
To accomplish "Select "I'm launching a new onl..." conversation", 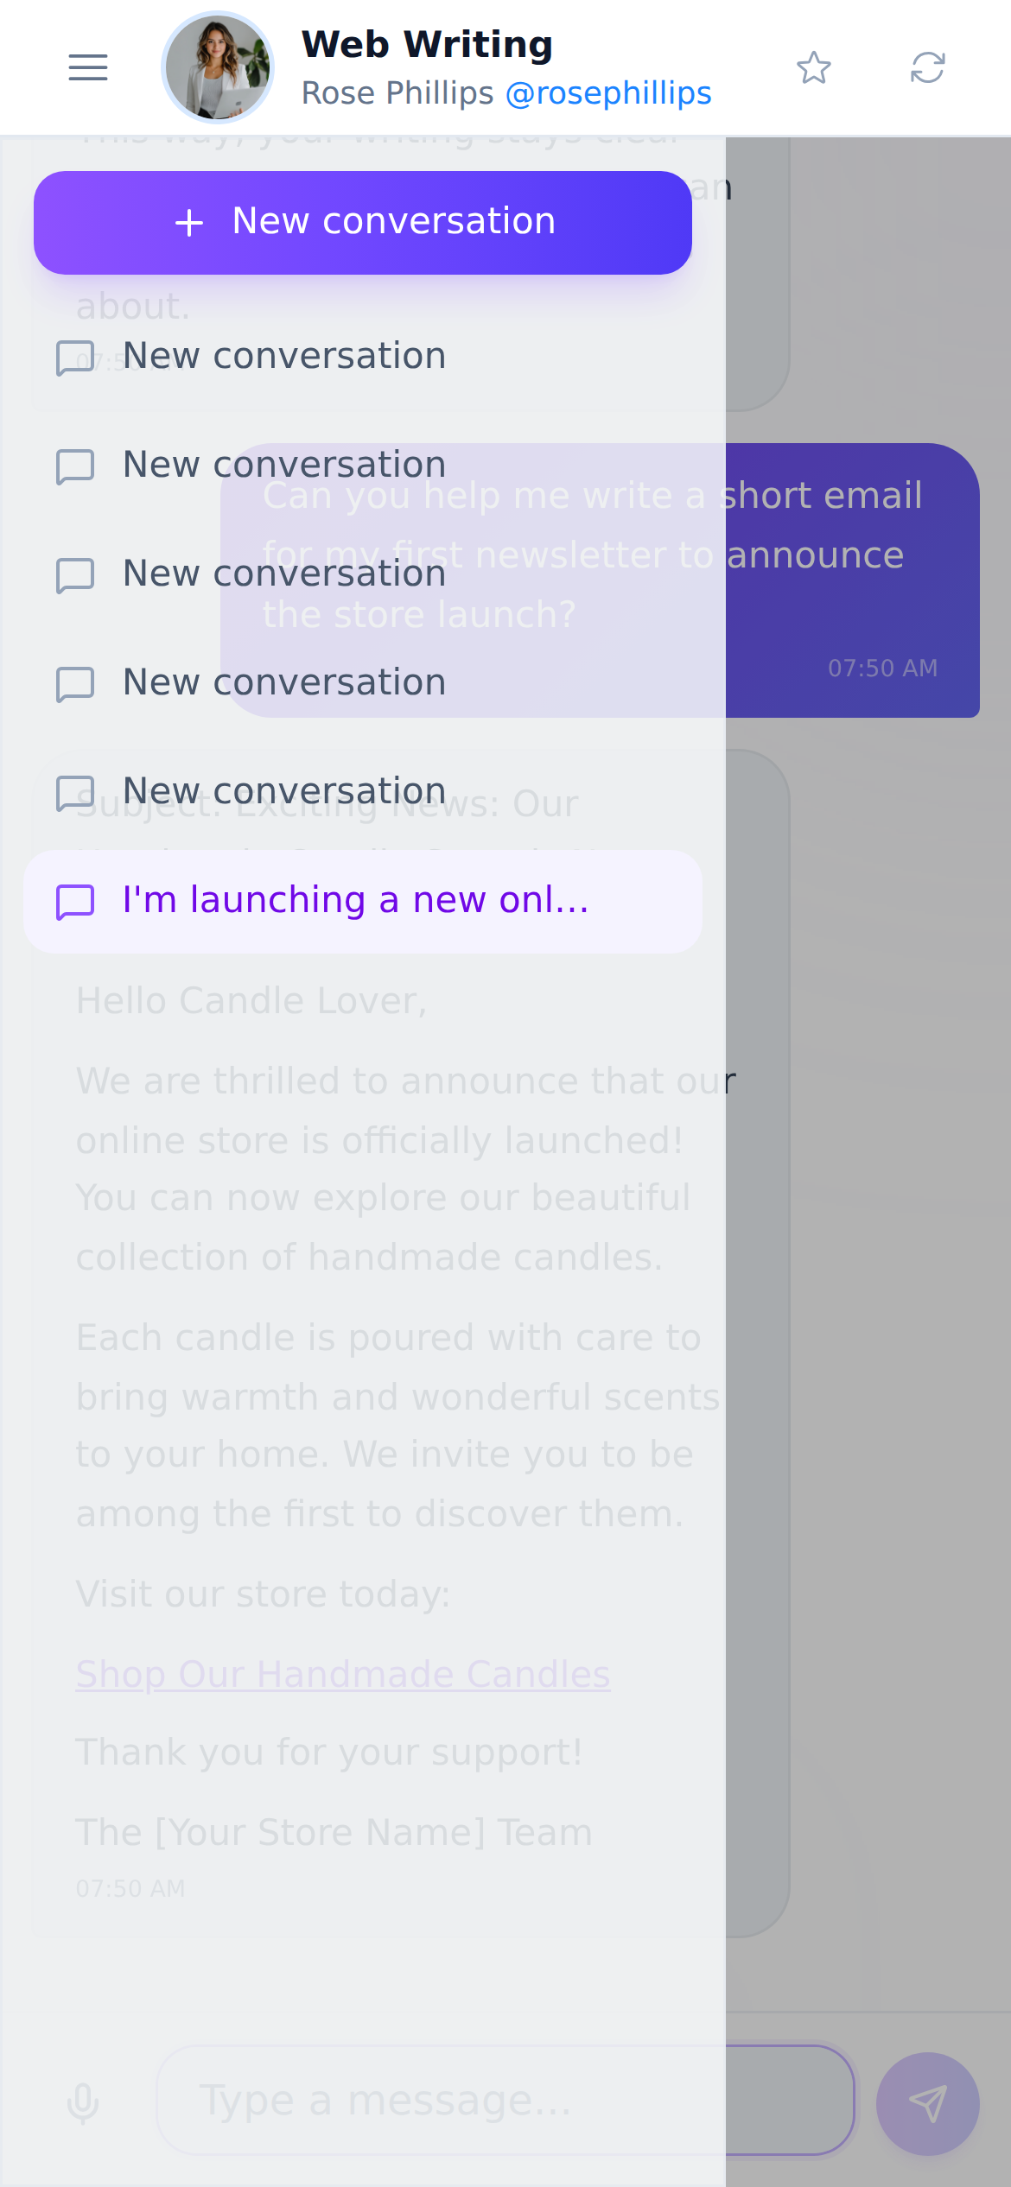I will (x=363, y=902).
